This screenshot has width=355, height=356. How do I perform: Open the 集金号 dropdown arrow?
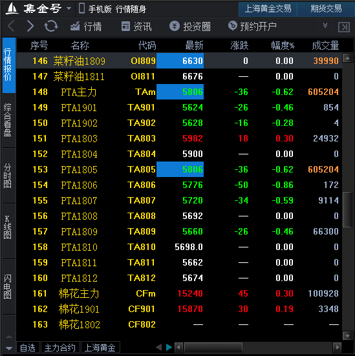tap(69, 9)
